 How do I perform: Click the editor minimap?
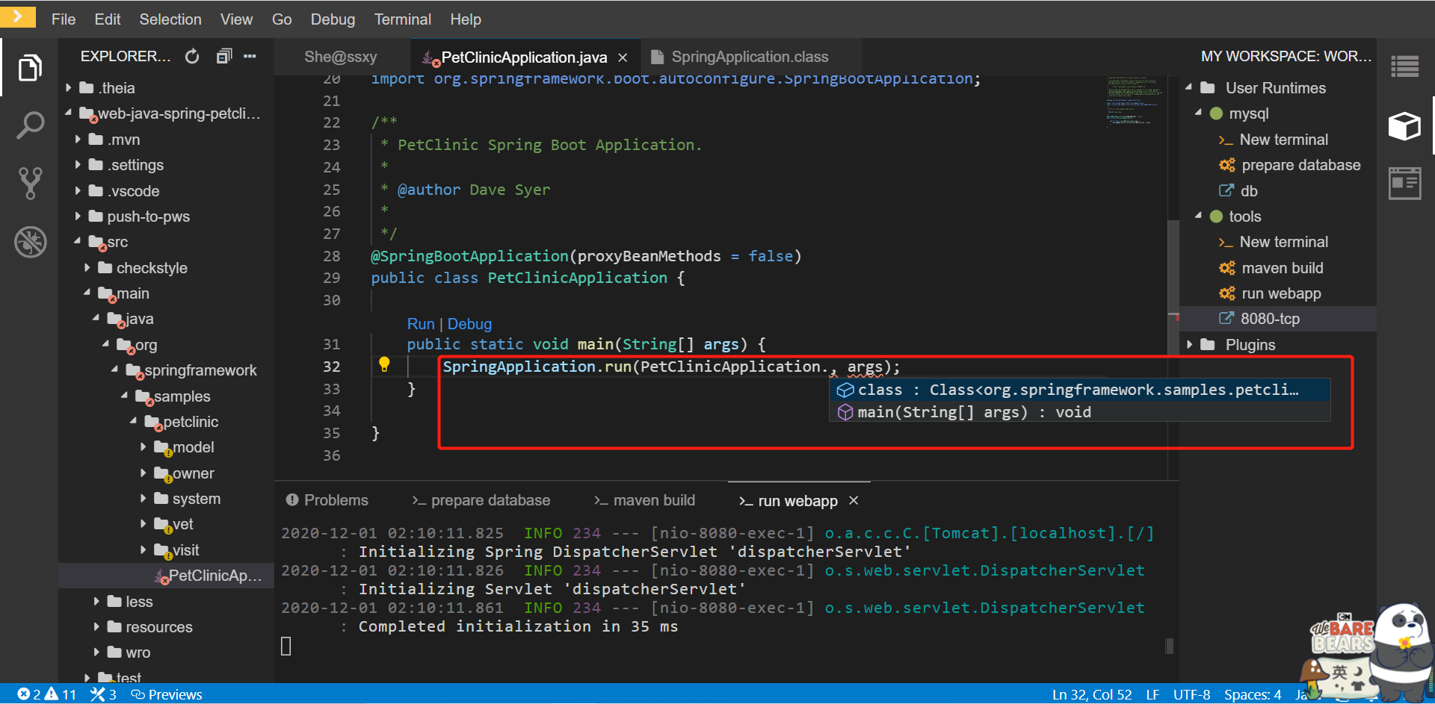coord(1135,101)
